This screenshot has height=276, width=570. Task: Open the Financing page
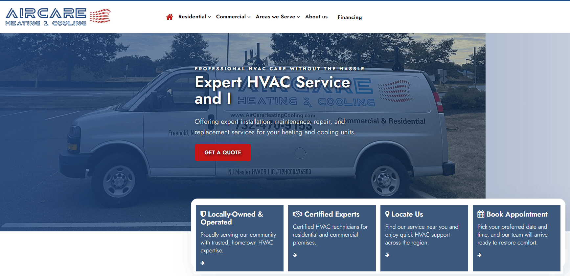[x=350, y=17]
